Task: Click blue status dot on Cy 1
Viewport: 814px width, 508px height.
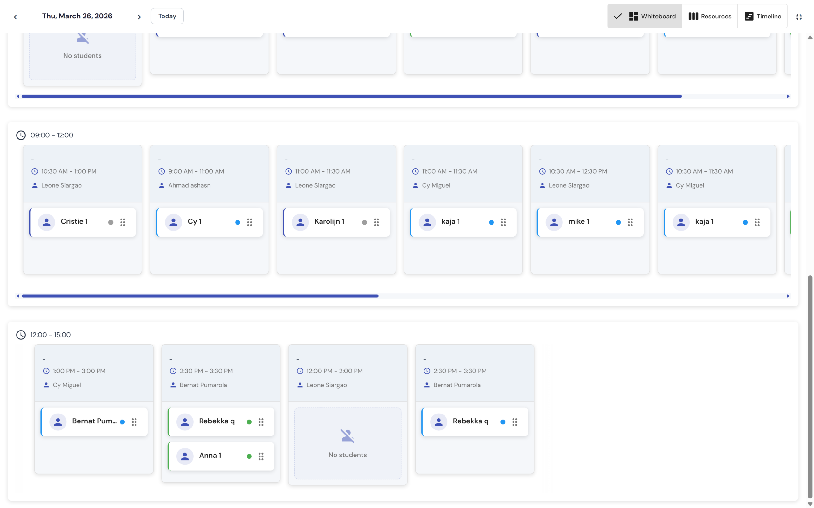Action: point(238,222)
